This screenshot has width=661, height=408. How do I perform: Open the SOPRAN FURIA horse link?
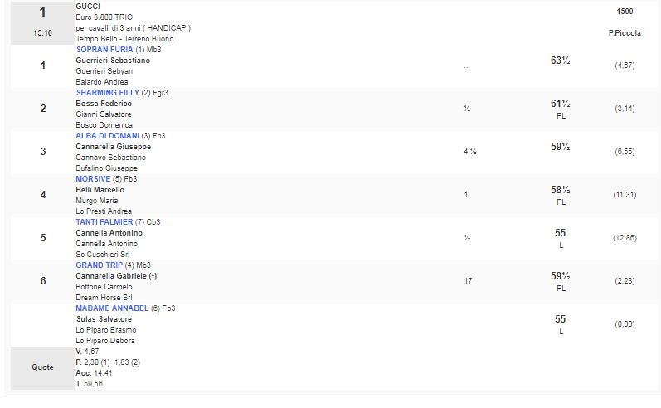104,50
